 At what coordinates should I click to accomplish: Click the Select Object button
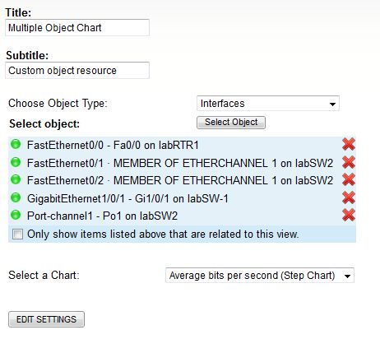tap(231, 123)
